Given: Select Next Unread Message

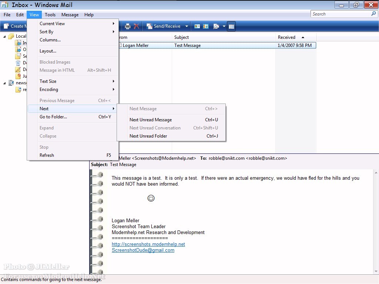Looking at the screenshot, I should pos(171,120).
